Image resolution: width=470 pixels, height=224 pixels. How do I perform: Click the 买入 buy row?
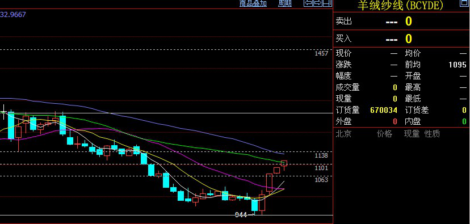[401, 39]
